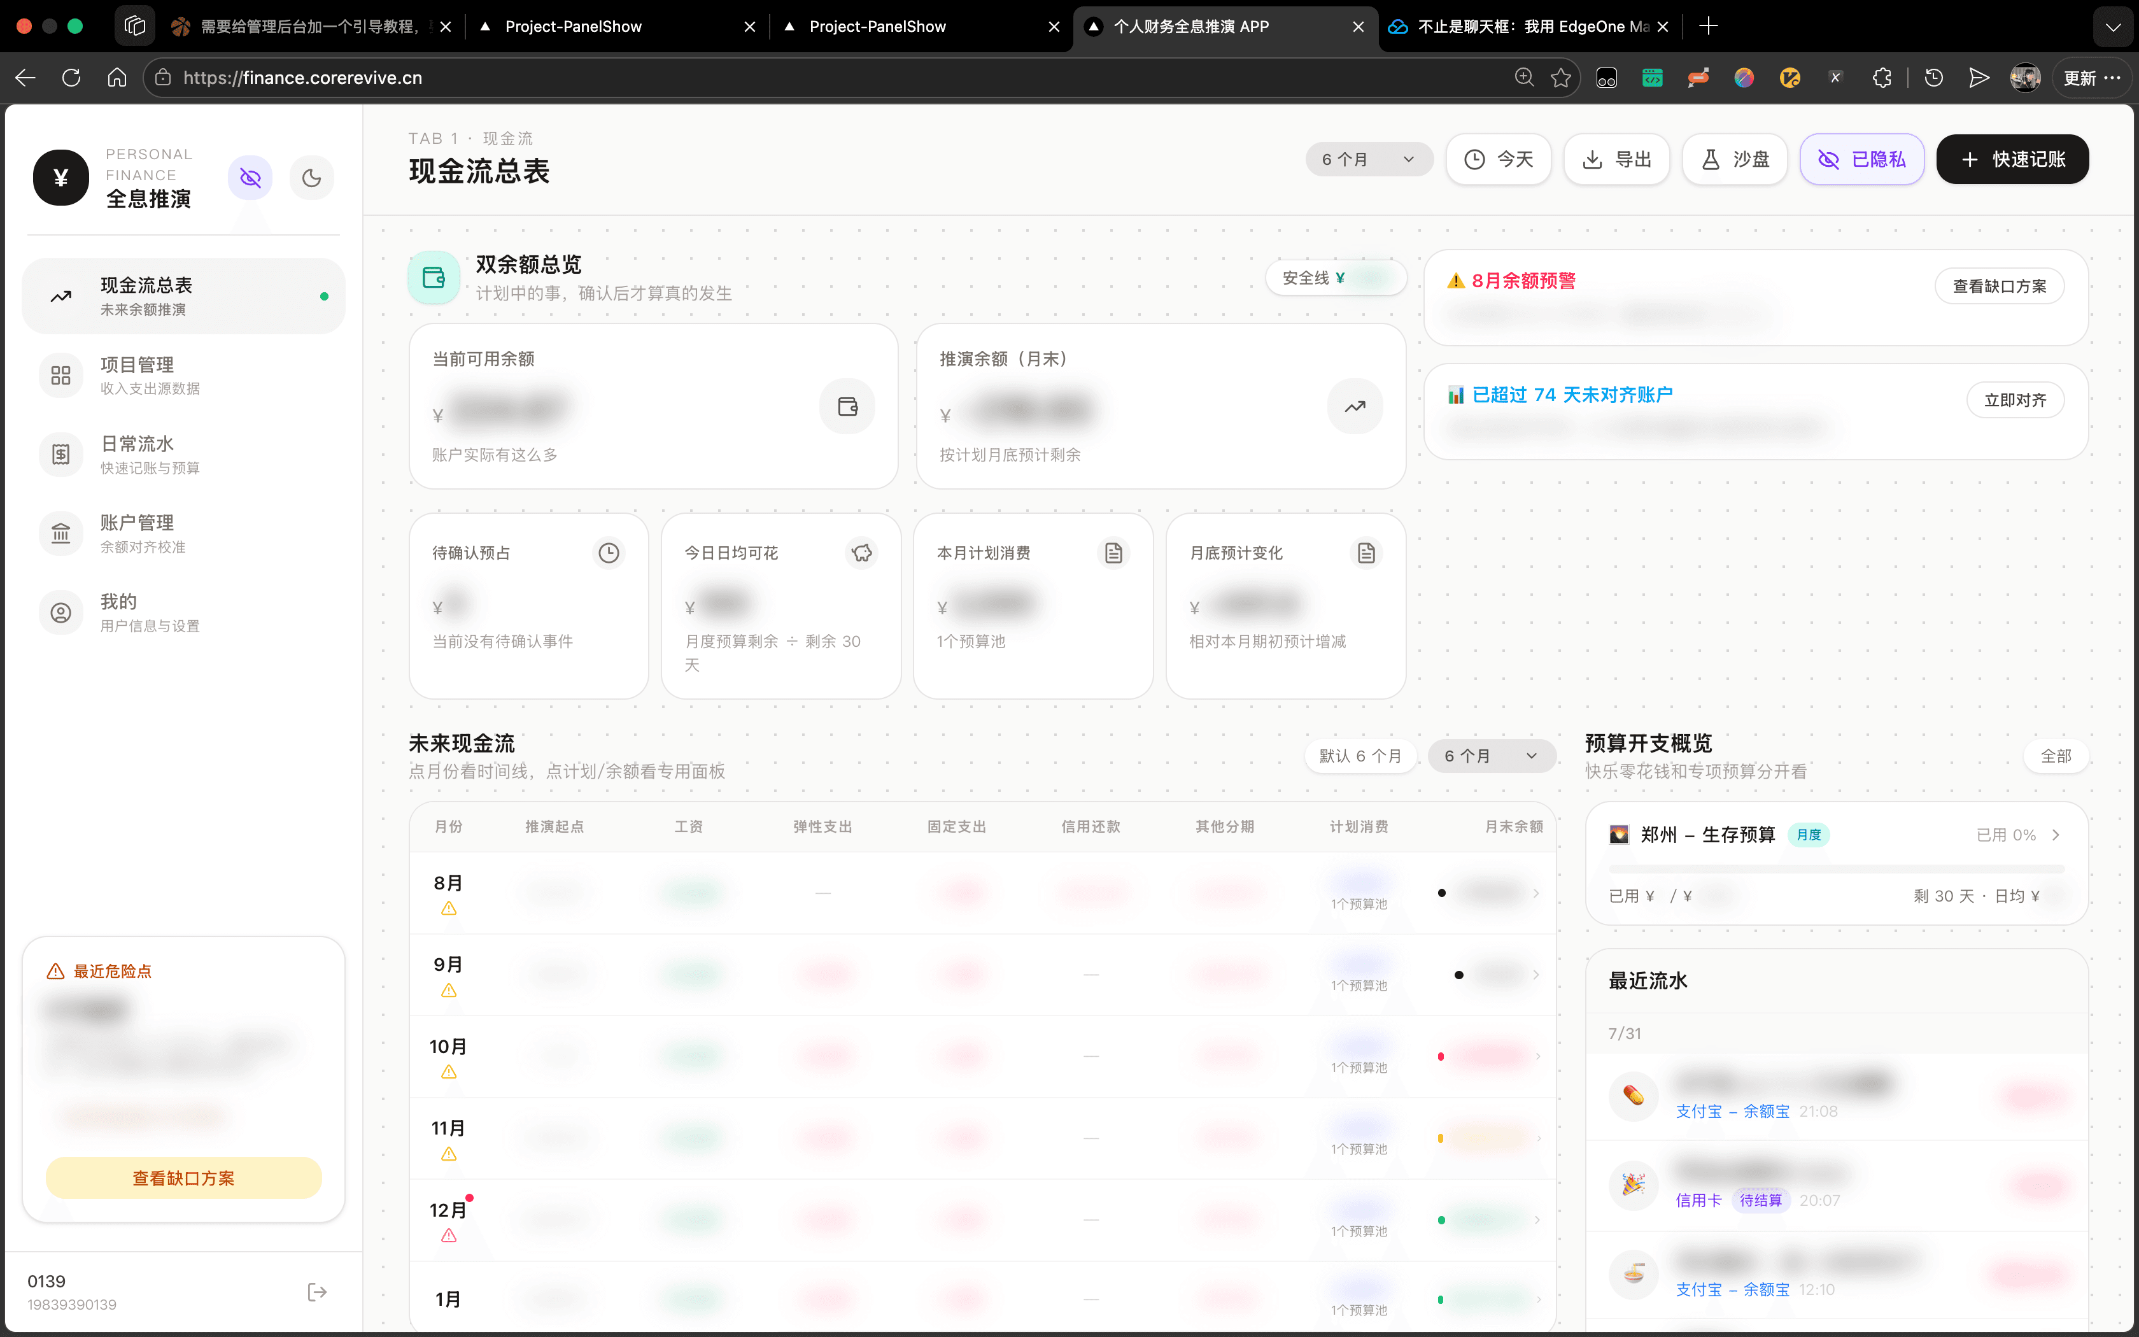Expand the 未来现金流 6 个月 dropdown

coord(1491,756)
